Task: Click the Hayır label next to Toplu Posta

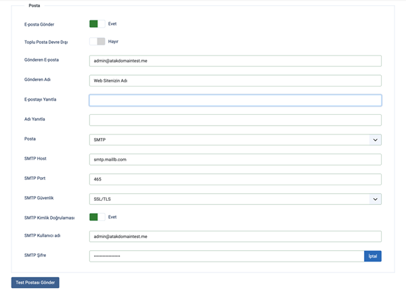Action: point(113,41)
